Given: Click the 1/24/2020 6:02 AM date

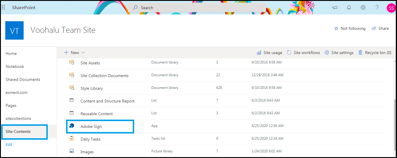Looking at the screenshot, I should 267,151.
